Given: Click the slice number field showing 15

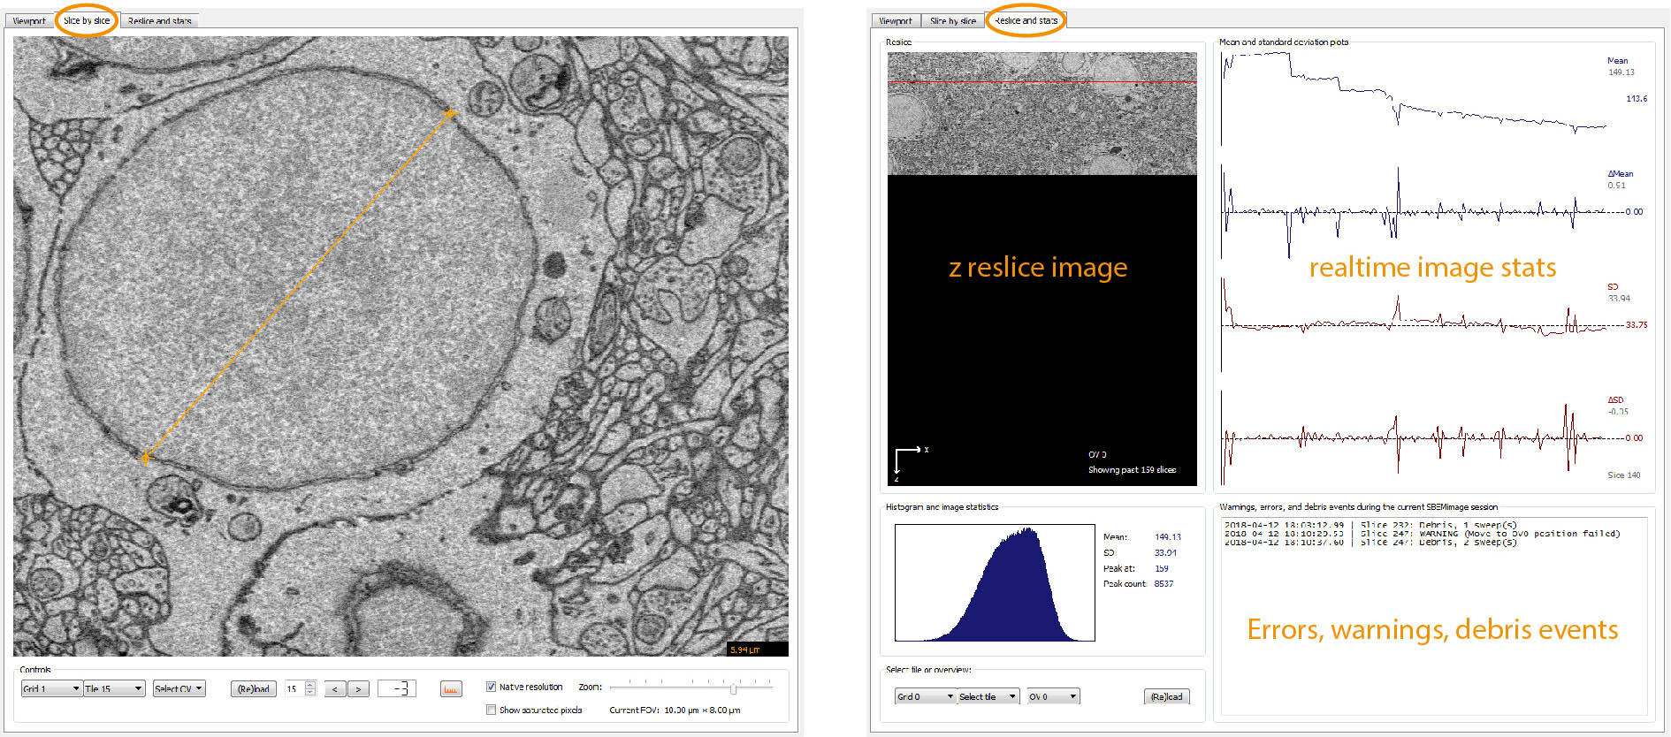Looking at the screenshot, I should pyautogui.click(x=294, y=688).
